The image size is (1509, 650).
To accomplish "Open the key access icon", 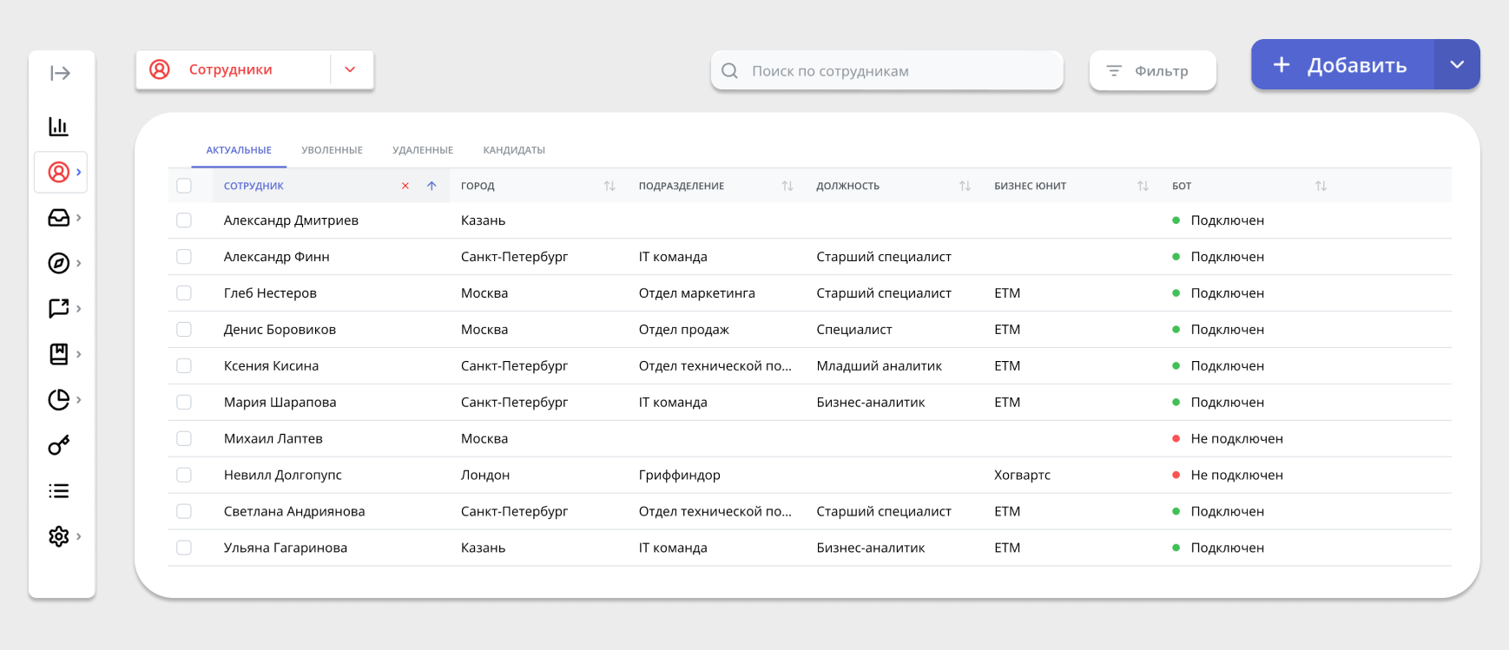I will point(59,445).
